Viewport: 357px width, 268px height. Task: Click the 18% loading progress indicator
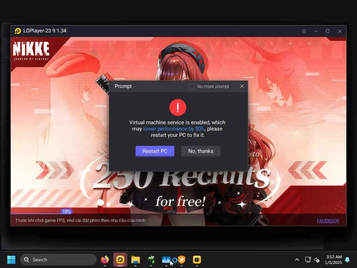point(67,212)
